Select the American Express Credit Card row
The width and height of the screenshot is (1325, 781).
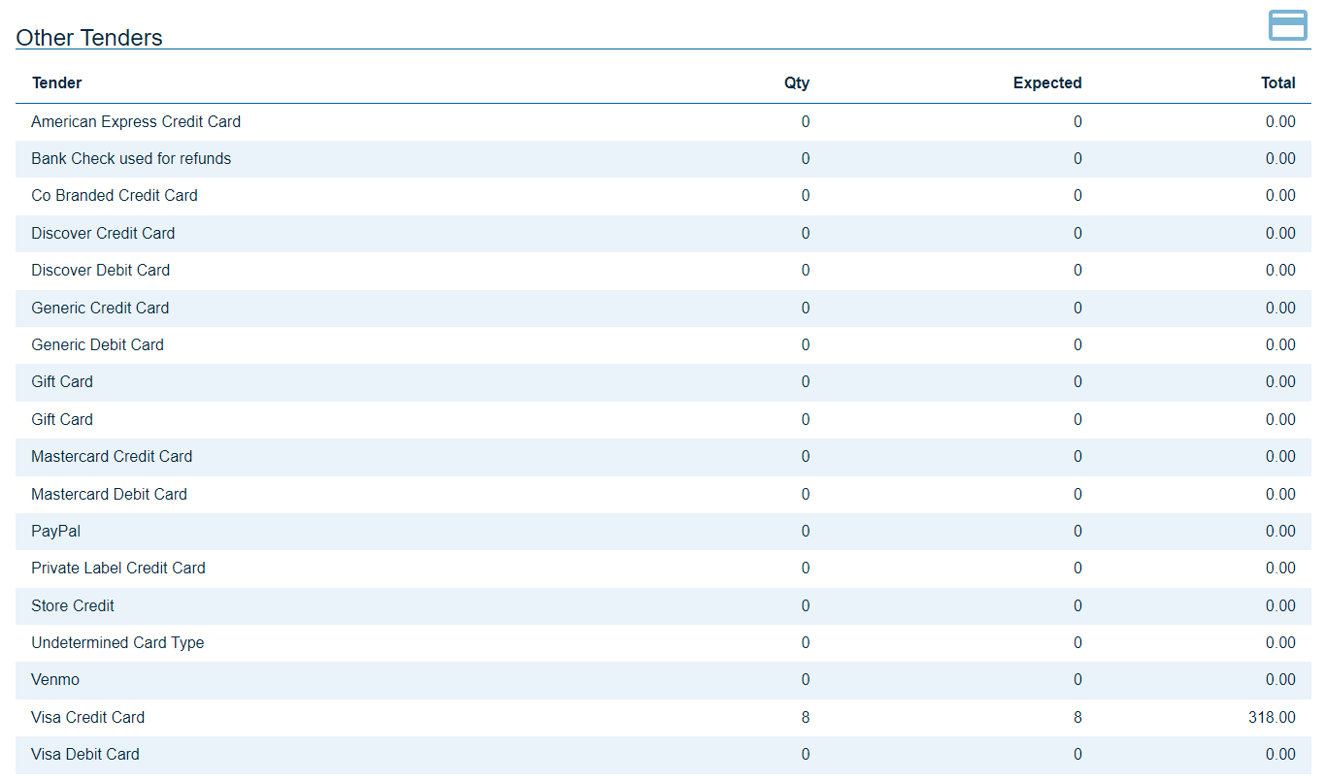pyautogui.click(x=136, y=122)
